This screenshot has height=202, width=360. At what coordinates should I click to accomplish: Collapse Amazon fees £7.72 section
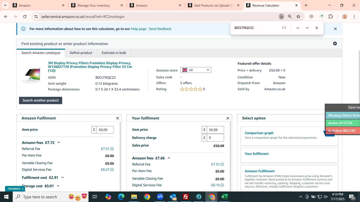(59, 143)
